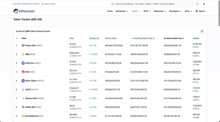Select stETH price $1,652.97 cell

point(74,88)
